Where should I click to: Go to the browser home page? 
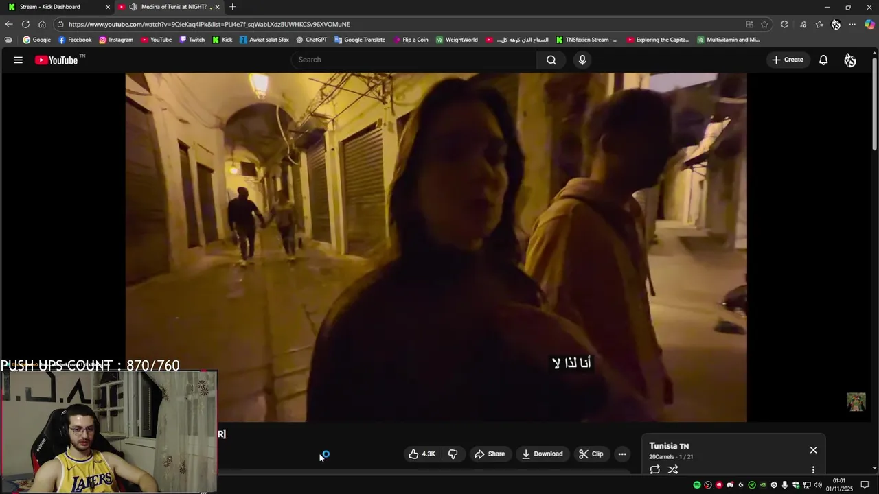[x=42, y=24]
